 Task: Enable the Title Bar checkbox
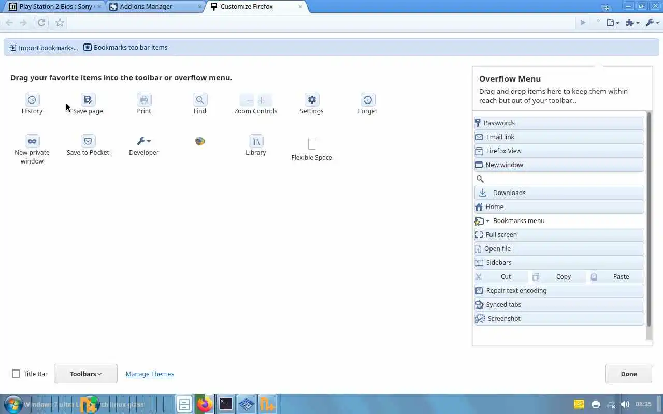click(16, 374)
